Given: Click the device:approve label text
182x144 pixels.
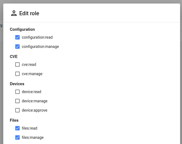Looking at the screenshot, I should pyautogui.click(x=34, y=110).
